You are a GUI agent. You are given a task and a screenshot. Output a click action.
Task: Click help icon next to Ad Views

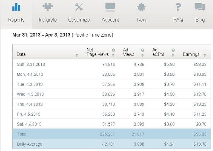143,50
